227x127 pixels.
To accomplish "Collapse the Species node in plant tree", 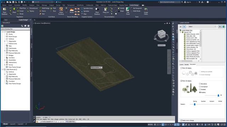I will pyautogui.click(x=181, y=32).
